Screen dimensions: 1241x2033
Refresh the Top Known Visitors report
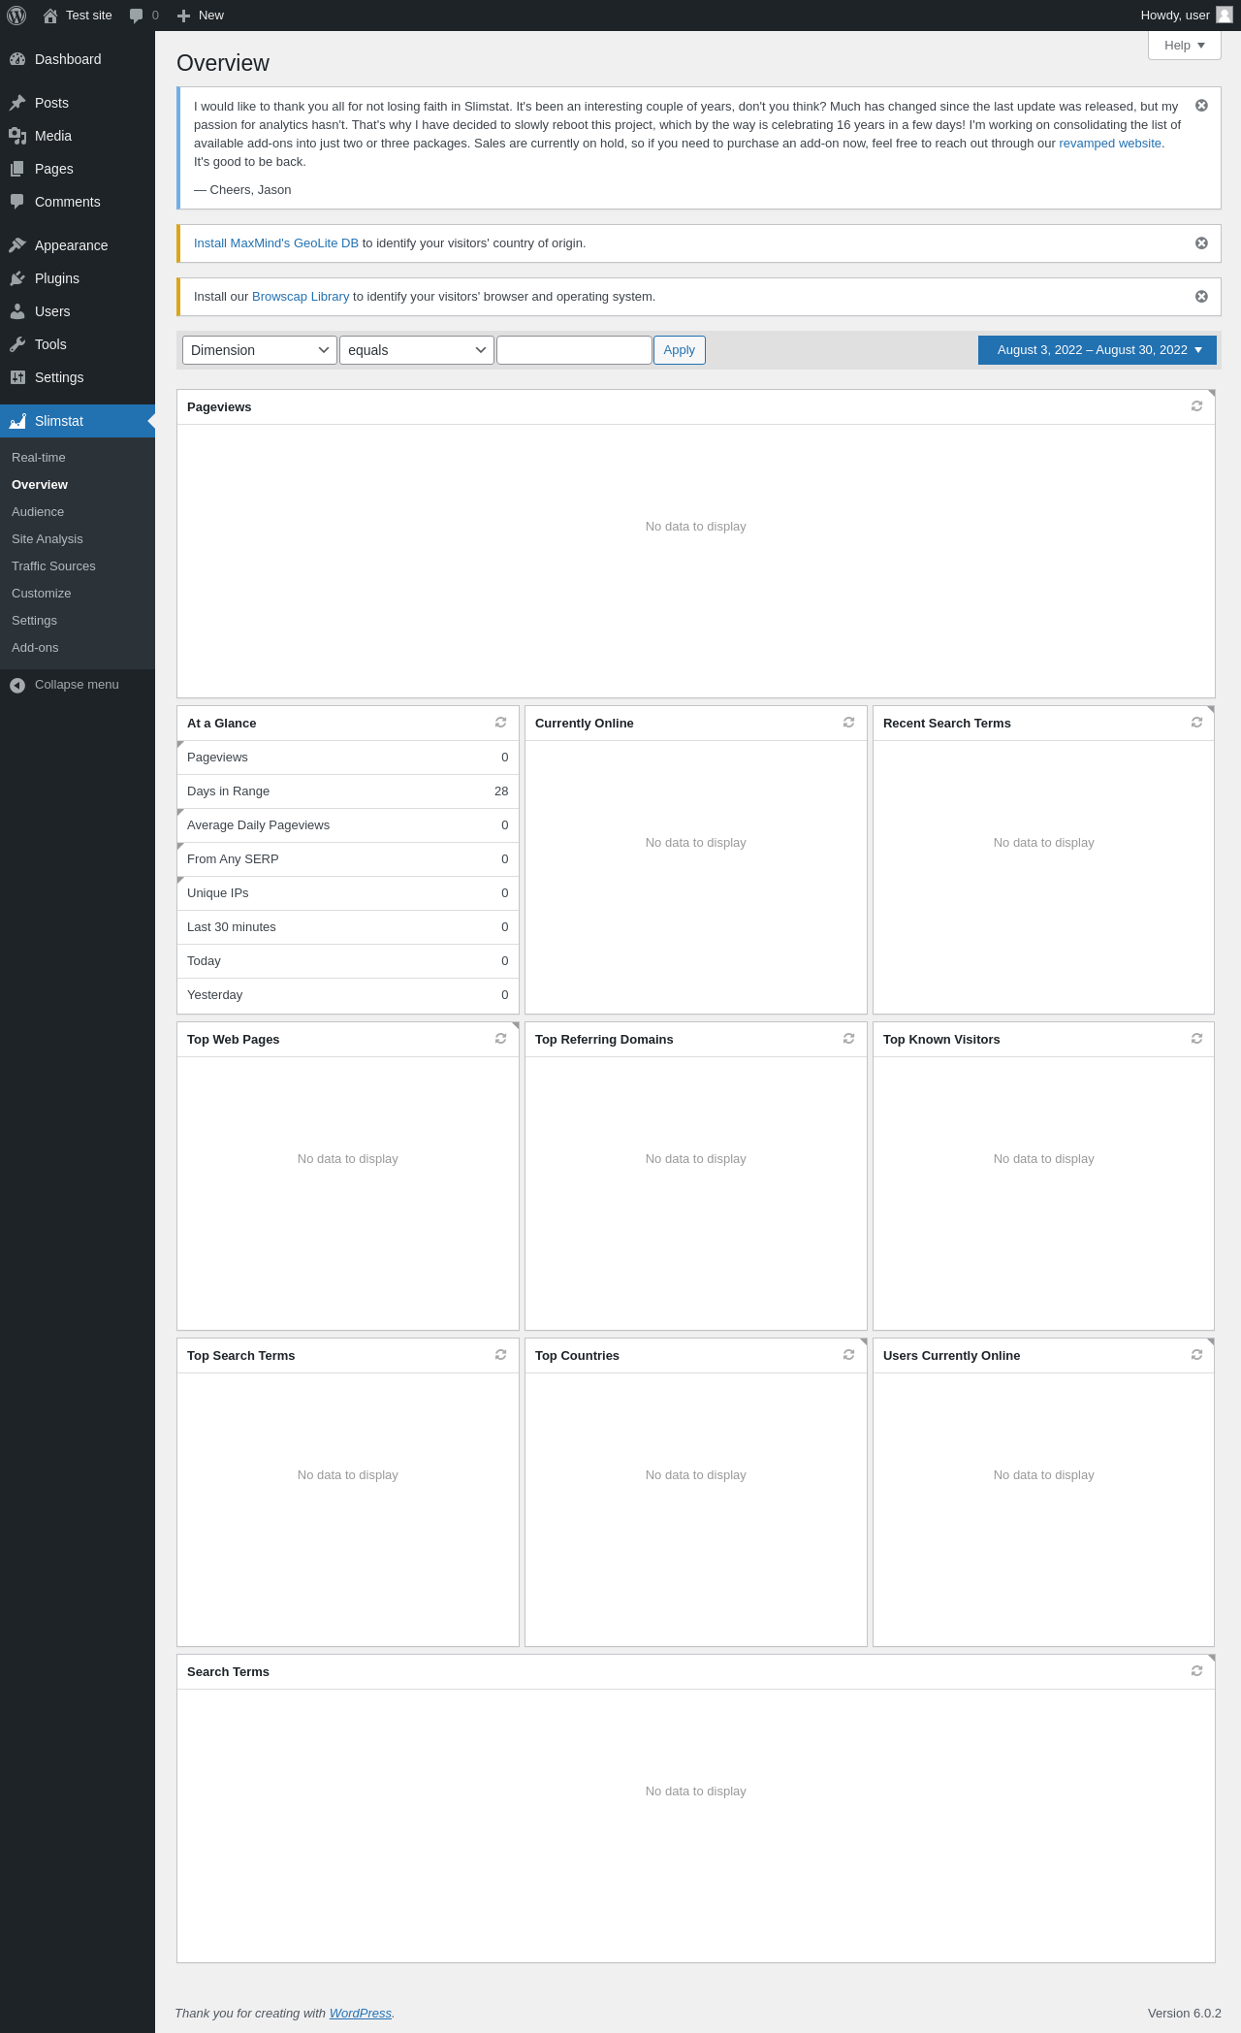tap(1196, 1039)
